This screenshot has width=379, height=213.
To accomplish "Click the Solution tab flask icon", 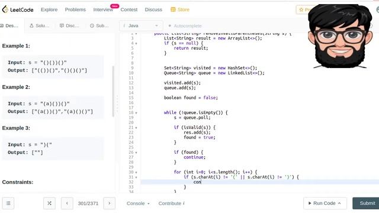I will [x=31, y=25].
